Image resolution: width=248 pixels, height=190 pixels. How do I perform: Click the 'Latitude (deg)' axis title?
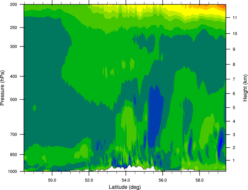pyautogui.click(x=125, y=187)
